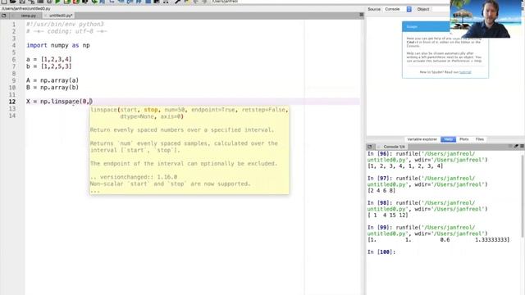The width and height of the screenshot is (525, 295).
Task: Open the Source Console dropdown in Help
Action: point(398,9)
